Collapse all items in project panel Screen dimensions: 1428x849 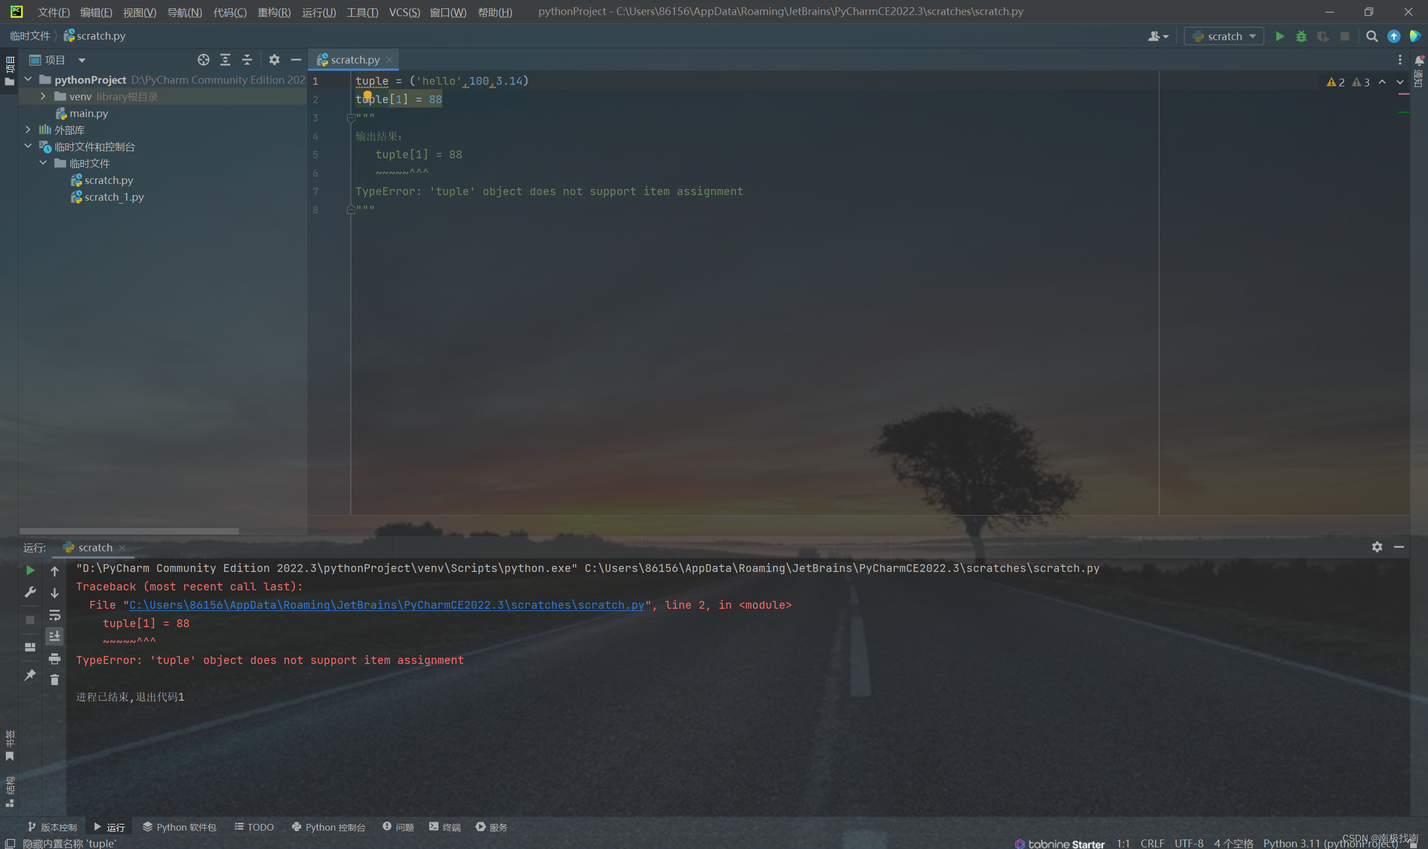247,60
